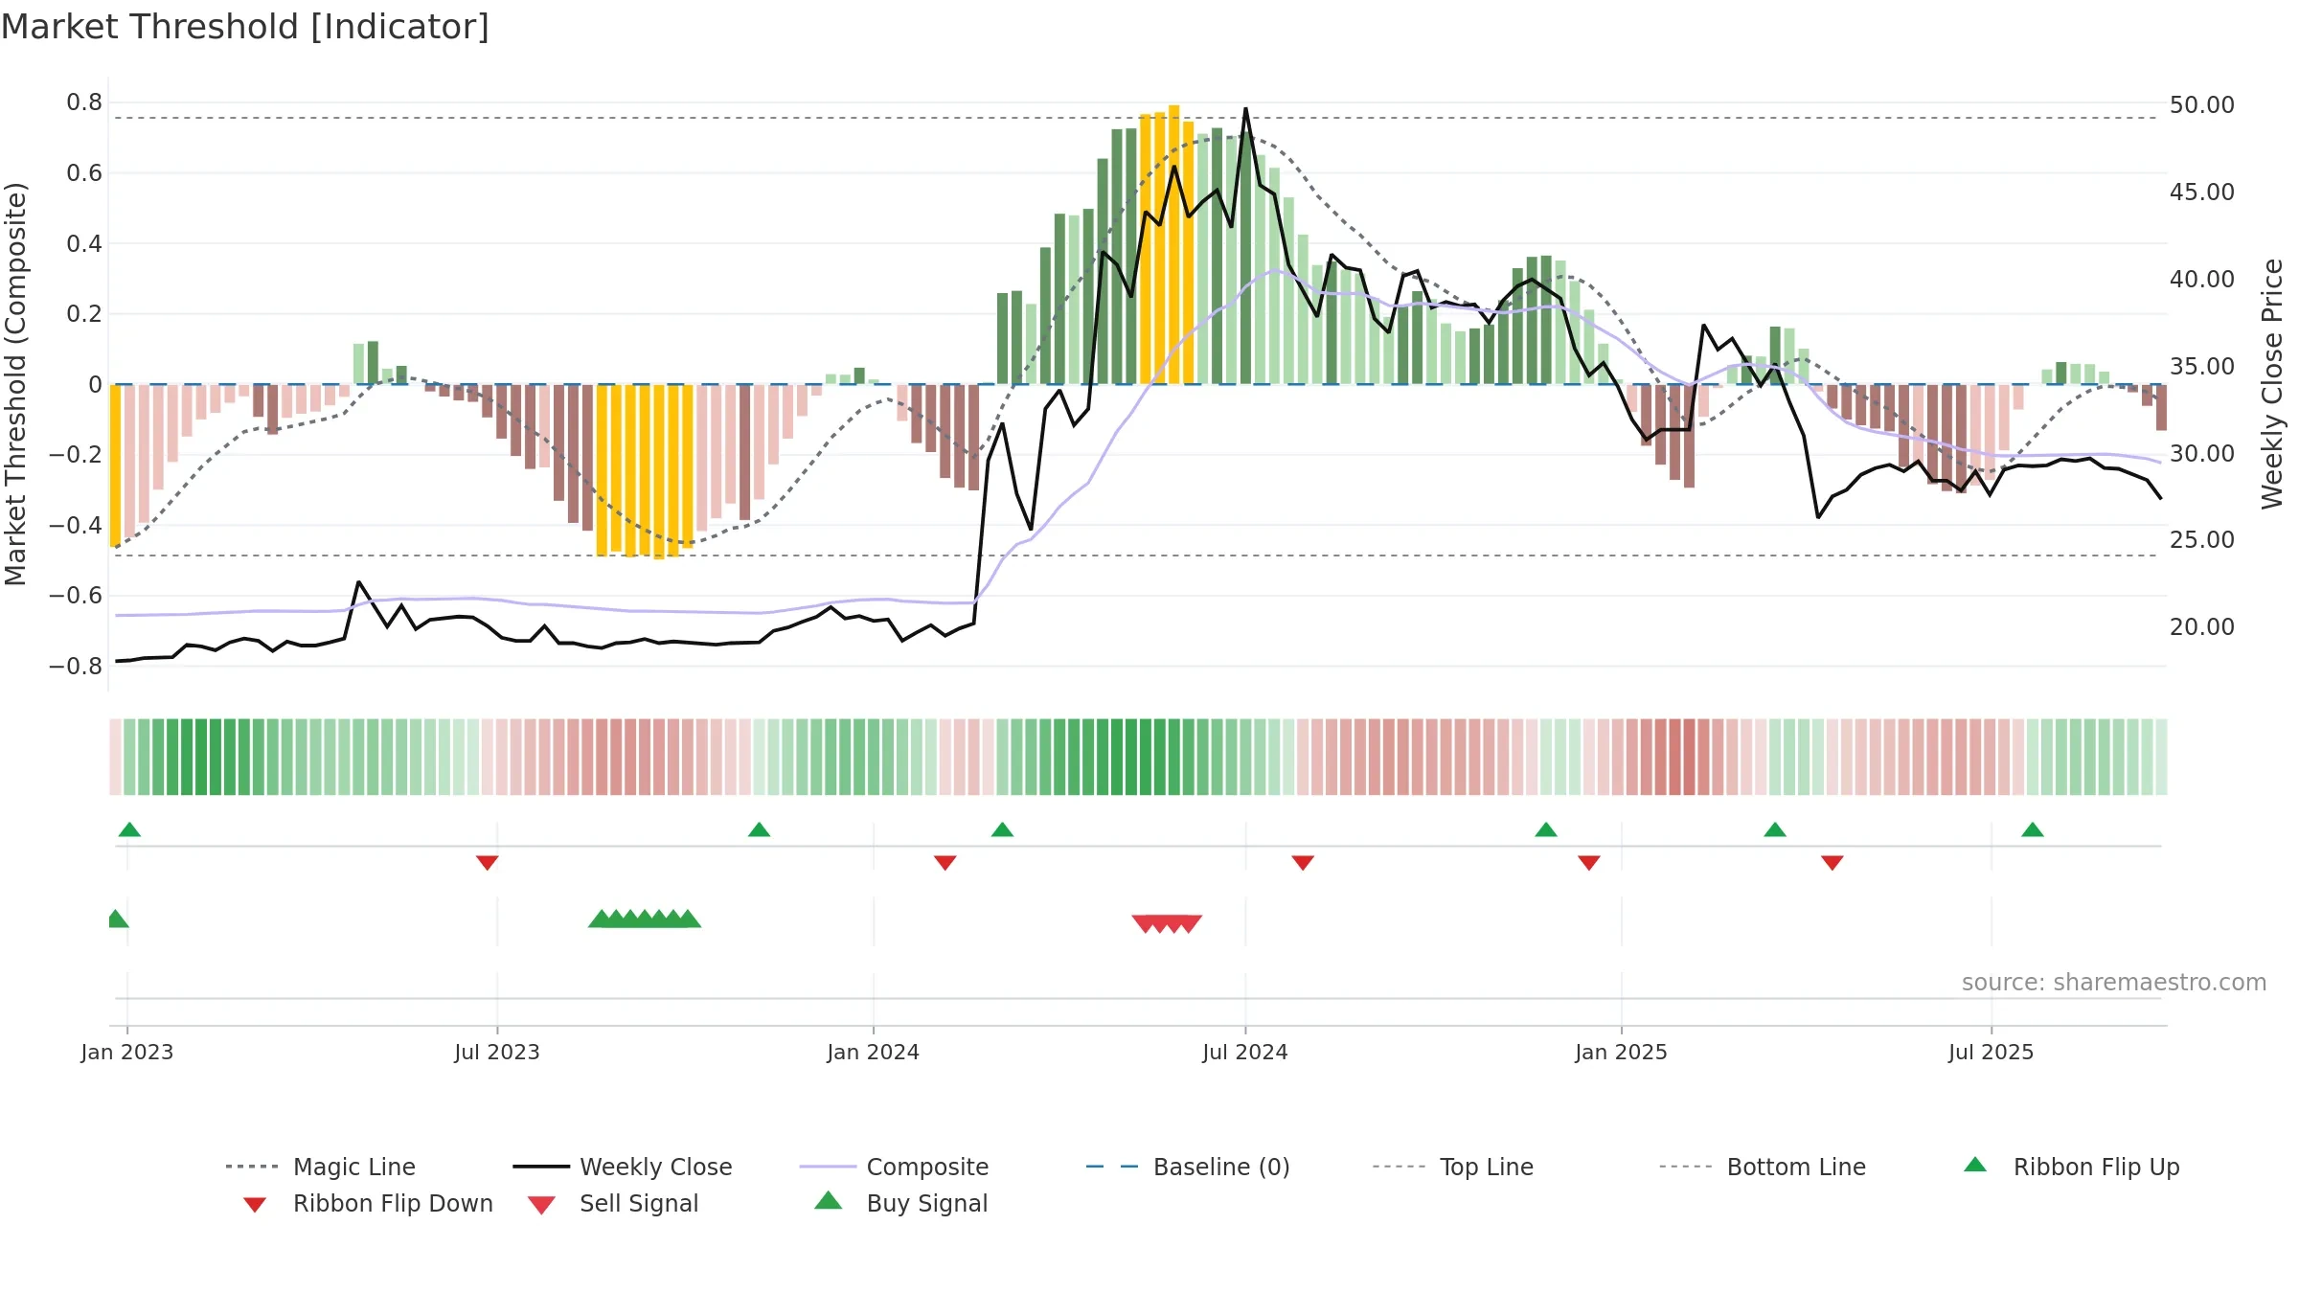The height and width of the screenshot is (1293, 2299).
Task: Click the red Ribbon Flip Down legend triangle
Action: pos(255,1205)
